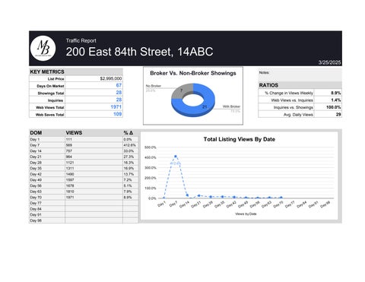The height and width of the screenshot is (282, 365).
Task: Click the 'Days On Market' label
Action: (50, 86)
